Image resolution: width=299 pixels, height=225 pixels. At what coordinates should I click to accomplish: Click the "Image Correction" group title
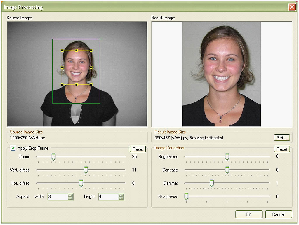(x=169, y=148)
